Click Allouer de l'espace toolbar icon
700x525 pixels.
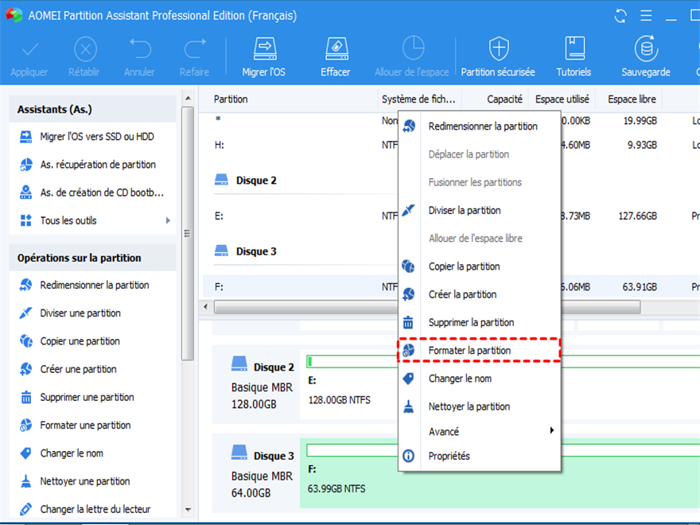[x=413, y=49]
